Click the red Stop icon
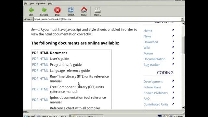Viewport: 208px width, 117px height. click(x=58, y=10)
